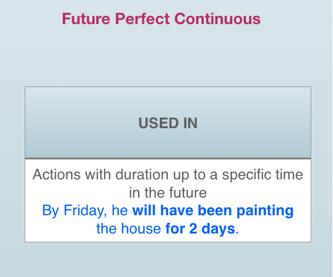The width and height of the screenshot is (333, 277).
Task: Click the word Perfect in the heading
Action: (x=143, y=19)
